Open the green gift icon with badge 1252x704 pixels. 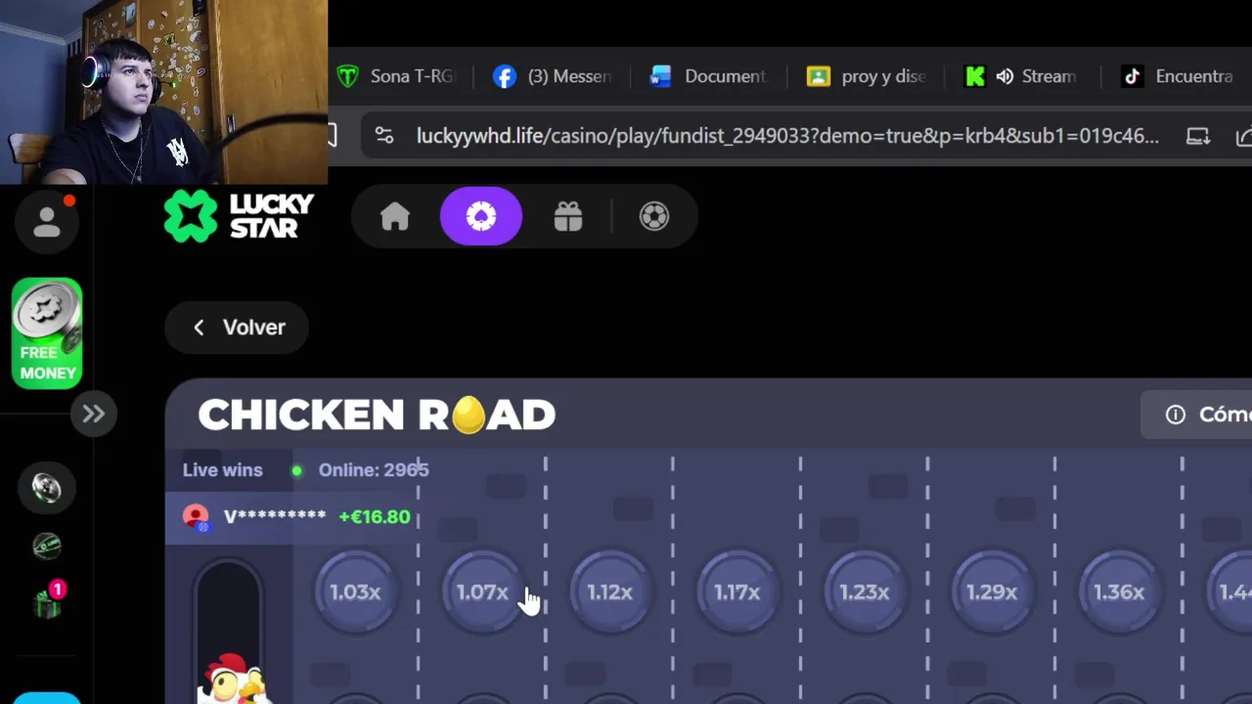[47, 601]
